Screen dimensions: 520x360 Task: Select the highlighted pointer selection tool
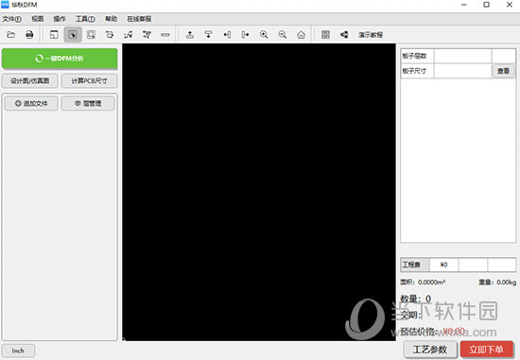(73, 34)
